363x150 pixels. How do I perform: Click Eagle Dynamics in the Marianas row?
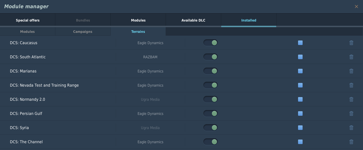point(150,71)
